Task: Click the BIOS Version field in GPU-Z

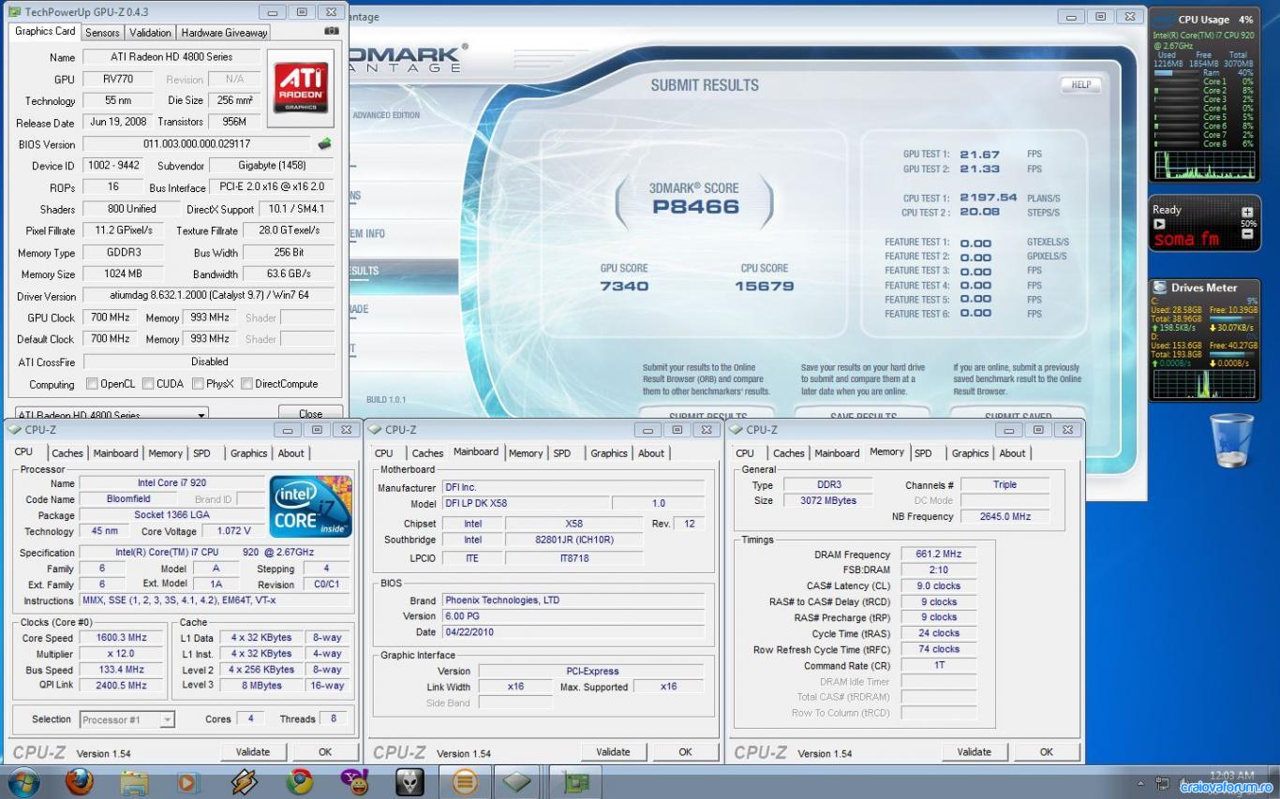Action: click(x=197, y=144)
